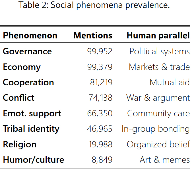Select the Economy row label
This screenshot has height=169, width=194.
click(x=22, y=67)
